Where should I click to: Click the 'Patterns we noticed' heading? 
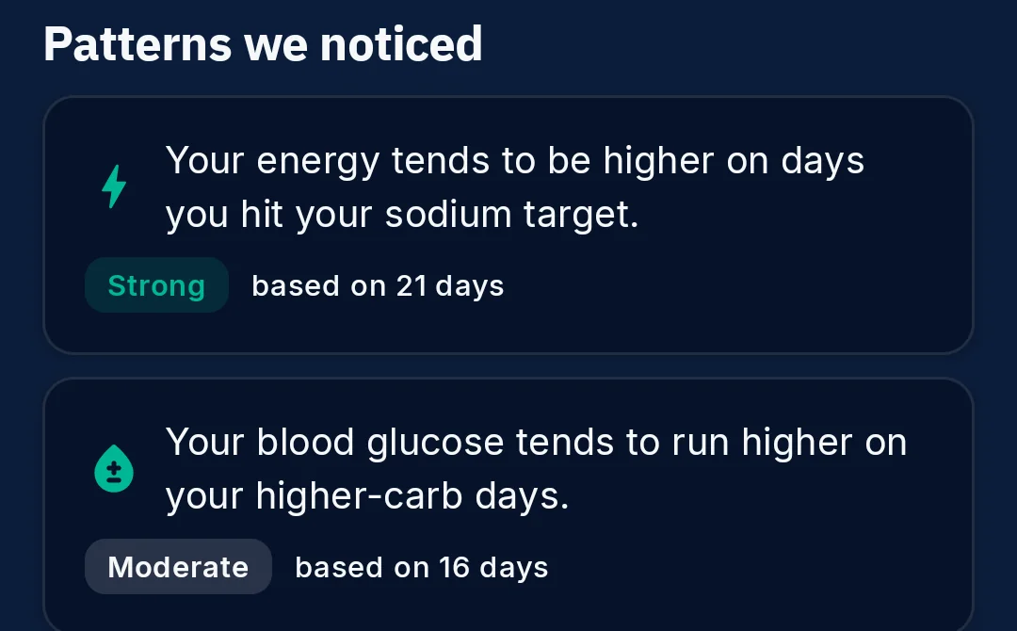point(263,44)
